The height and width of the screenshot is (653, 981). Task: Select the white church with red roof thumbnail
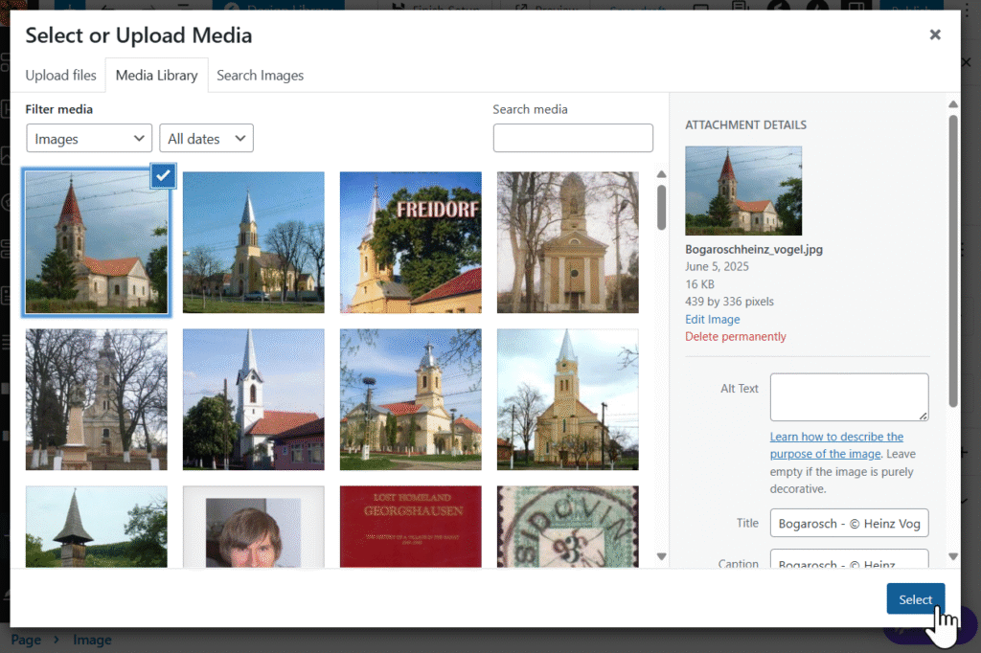pyautogui.click(x=253, y=399)
